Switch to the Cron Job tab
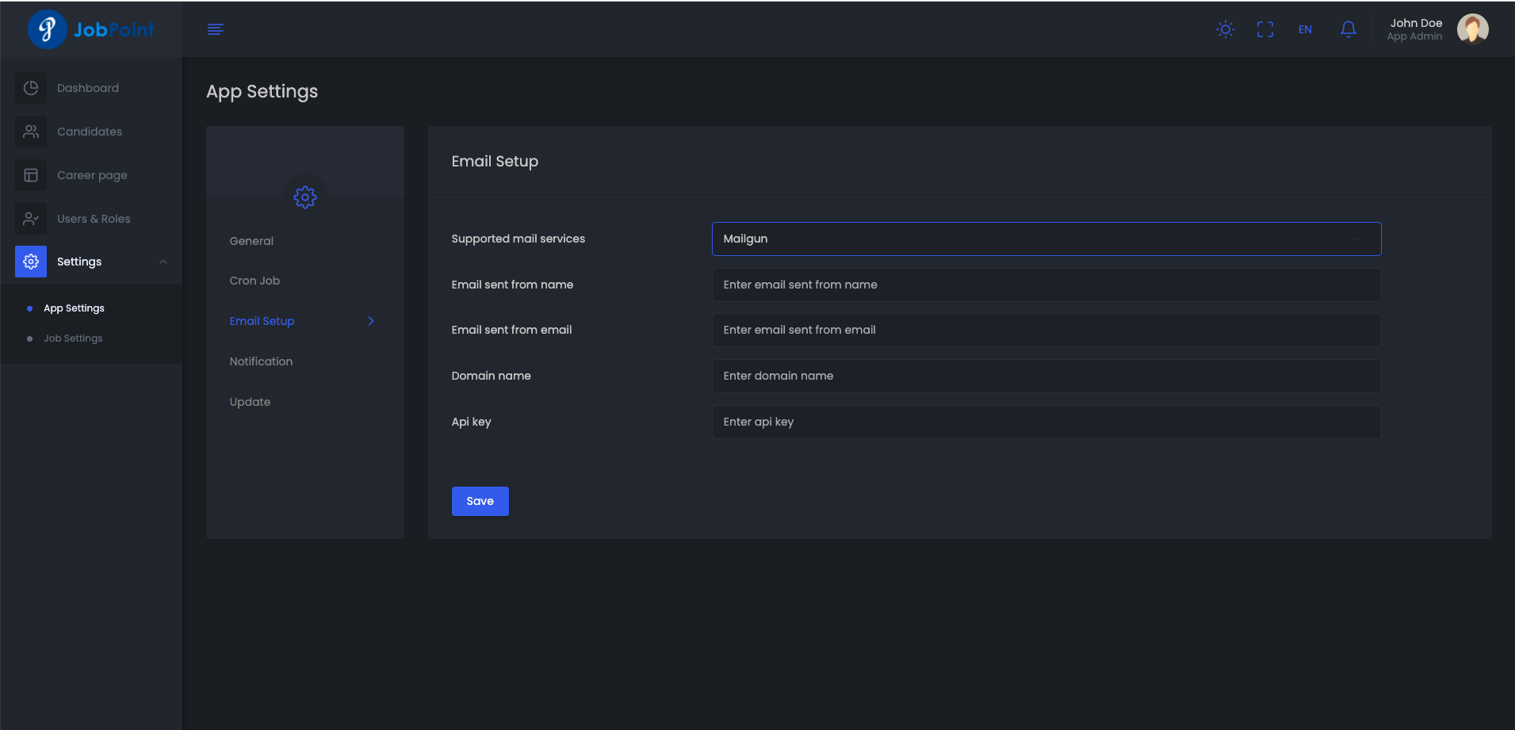1515x730 pixels. [x=254, y=281]
